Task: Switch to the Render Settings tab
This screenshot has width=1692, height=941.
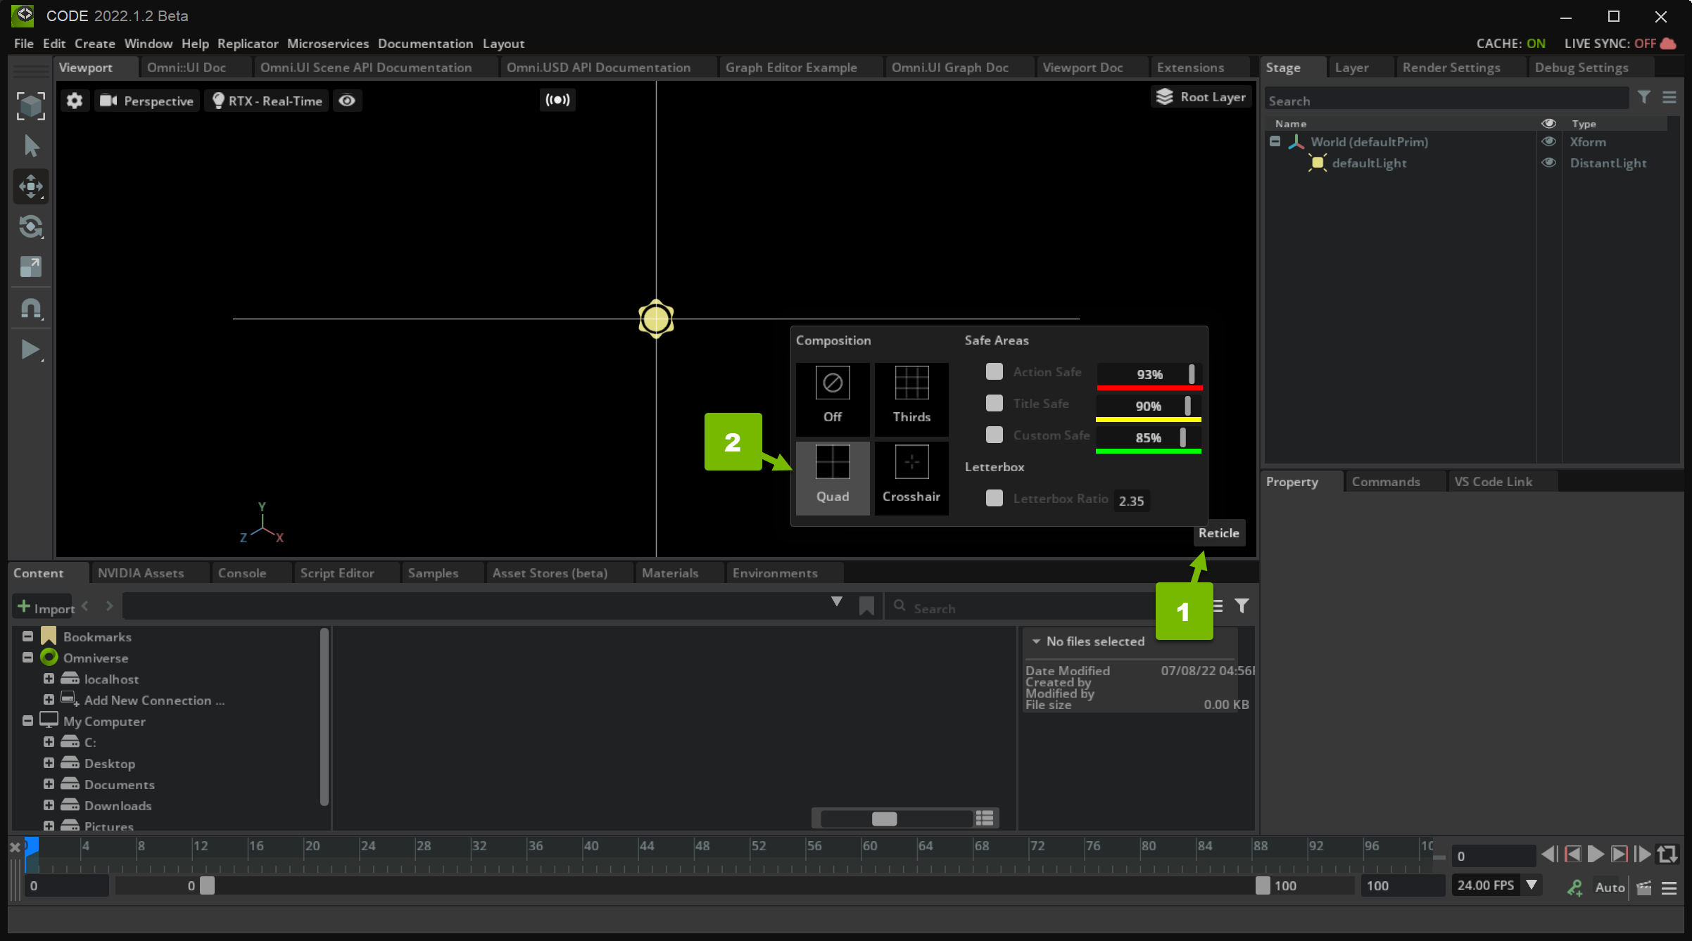Action: click(1451, 68)
